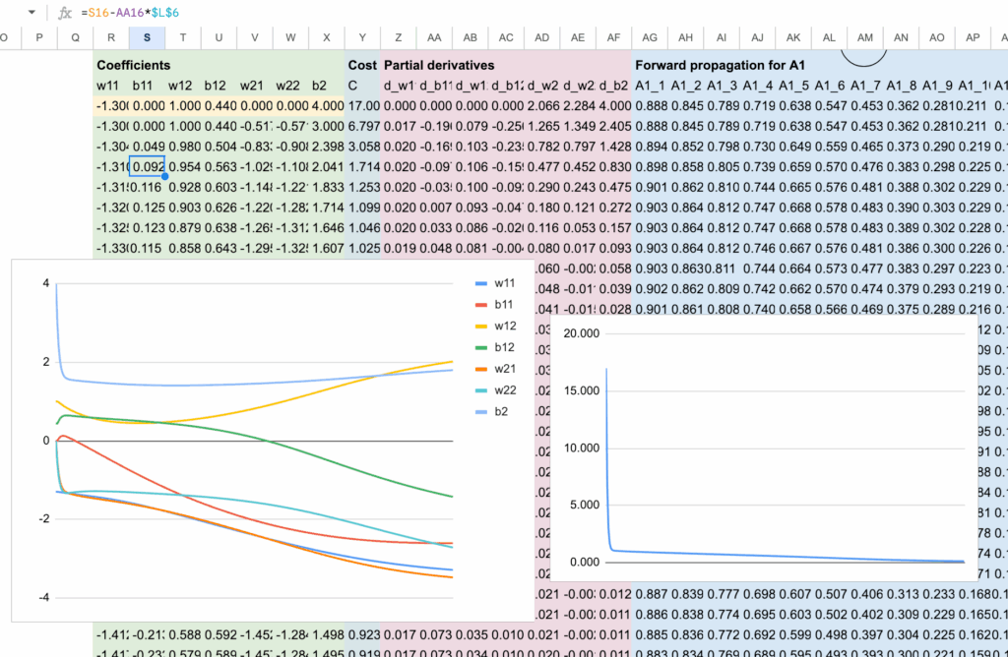Open the name box dropdown arrow
The width and height of the screenshot is (1008, 657).
coord(32,13)
